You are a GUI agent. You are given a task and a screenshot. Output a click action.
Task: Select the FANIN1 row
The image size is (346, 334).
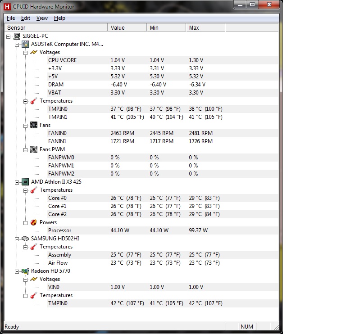click(x=163, y=141)
